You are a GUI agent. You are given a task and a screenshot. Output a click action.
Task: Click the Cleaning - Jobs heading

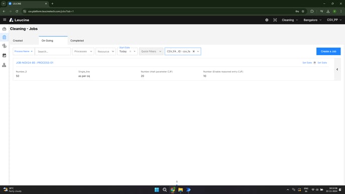(24, 29)
